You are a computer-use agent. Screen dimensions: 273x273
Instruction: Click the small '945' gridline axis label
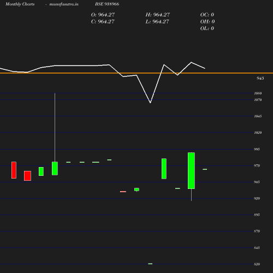coord(257,182)
